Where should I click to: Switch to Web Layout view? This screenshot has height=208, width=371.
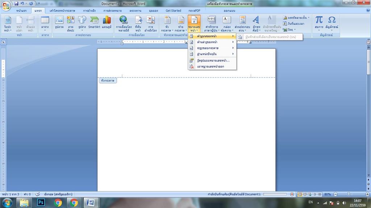point(310,194)
